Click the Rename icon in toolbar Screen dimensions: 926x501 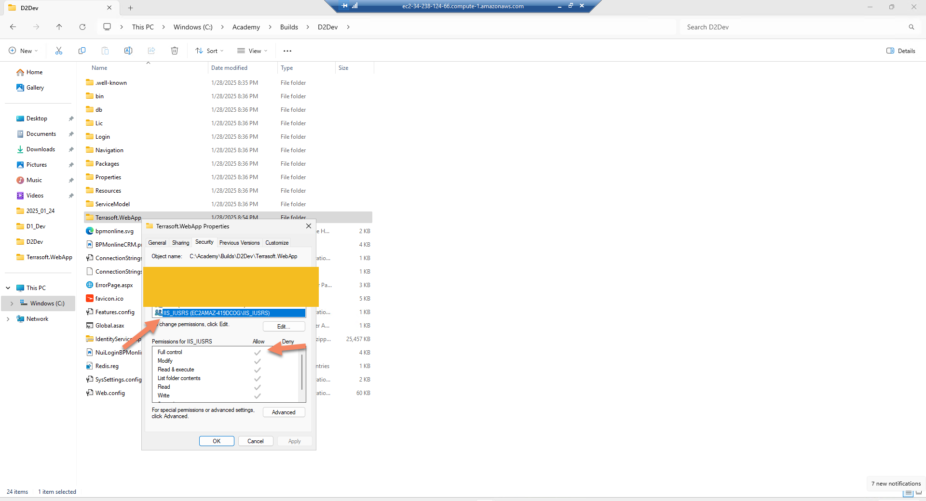tap(128, 51)
